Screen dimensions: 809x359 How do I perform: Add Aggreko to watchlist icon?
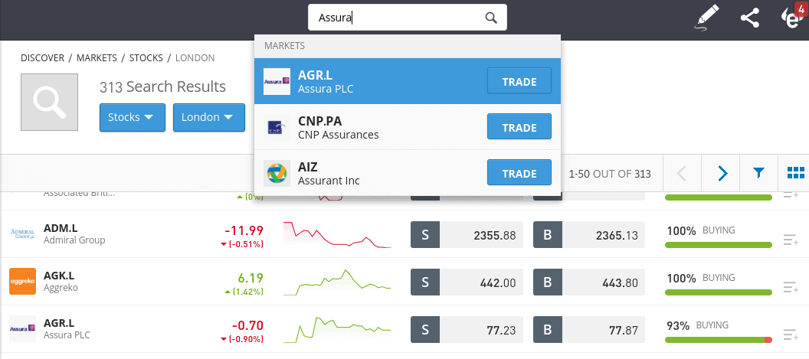pyautogui.click(x=791, y=287)
